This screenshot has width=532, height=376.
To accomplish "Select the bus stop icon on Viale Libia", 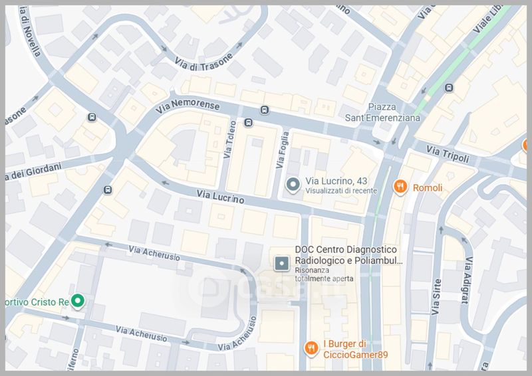I will (449, 88).
